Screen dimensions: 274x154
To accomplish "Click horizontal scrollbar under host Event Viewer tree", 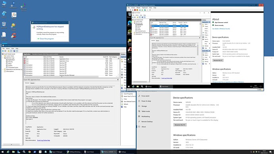I will 12,144.
